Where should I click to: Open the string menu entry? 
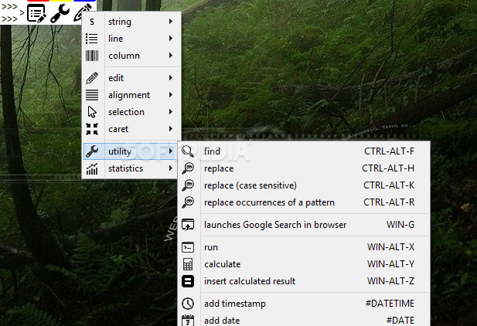point(131,22)
